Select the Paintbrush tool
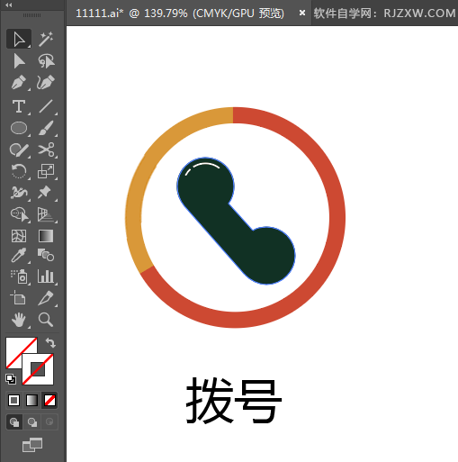The width and height of the screenshot is (458, 462). pos(46,128)
